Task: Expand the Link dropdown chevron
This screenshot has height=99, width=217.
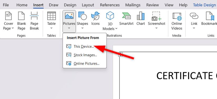Action: (194, 28)
